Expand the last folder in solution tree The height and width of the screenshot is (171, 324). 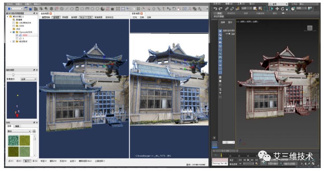[11, 42]
